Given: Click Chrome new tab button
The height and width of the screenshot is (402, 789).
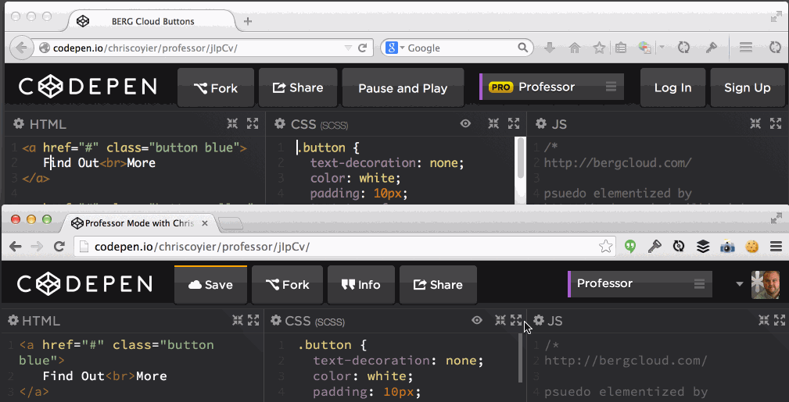Looking at the screenshot, I should tap(231, 223).
